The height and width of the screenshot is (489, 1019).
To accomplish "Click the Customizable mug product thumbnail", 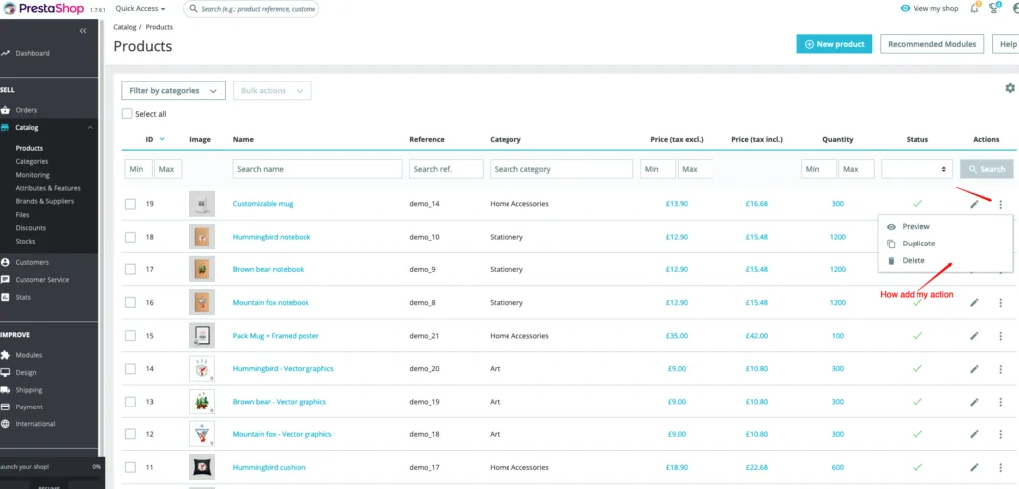I will pyautogui.click(x=202, y=204).
